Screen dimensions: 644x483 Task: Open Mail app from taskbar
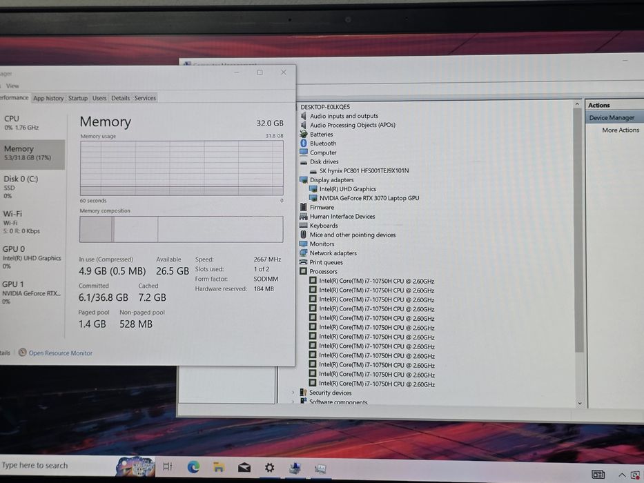click(x=244, y=467)
